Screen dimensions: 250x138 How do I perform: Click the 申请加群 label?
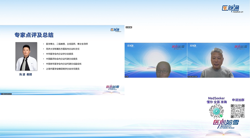[238, 100]
